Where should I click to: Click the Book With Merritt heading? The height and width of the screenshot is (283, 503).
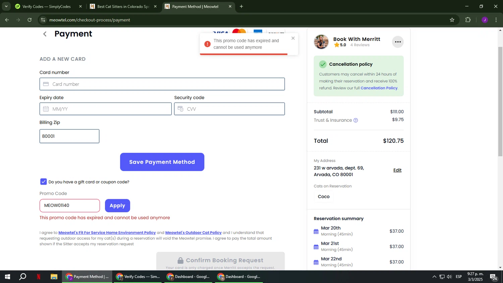[357, 39]
